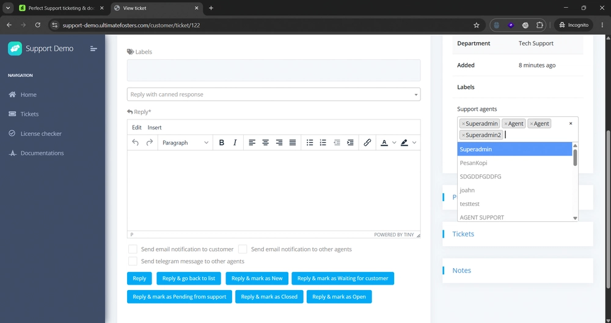Toggle bold formatting in the editor
Image resolution: width=611 pixels, height=323 pixels.
[x=221, y=143]
